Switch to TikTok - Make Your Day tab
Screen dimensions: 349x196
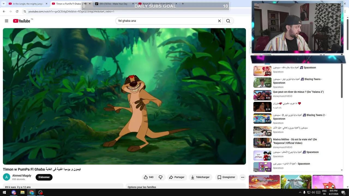point(113,4)
